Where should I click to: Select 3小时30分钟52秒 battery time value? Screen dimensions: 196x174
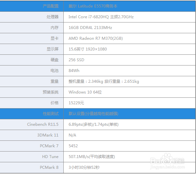[x=84, y=167]
